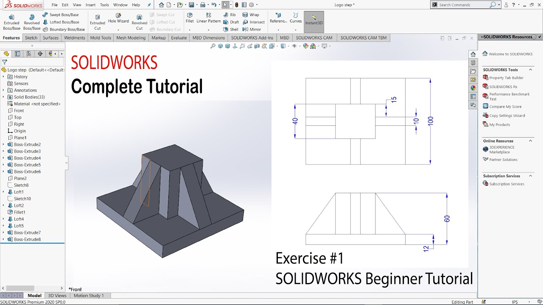Switch to the Motion Study 1 tab
The height and width of the screenshot is (305, 543).
coord(89,295)
